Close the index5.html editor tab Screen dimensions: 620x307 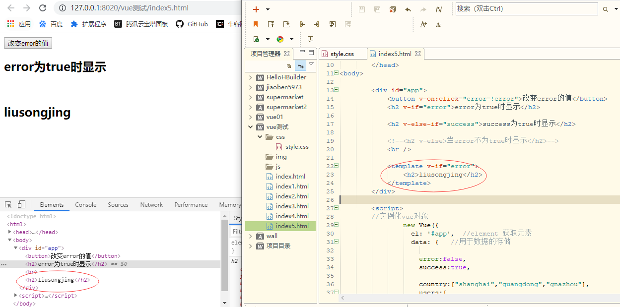tap(418, 54)
